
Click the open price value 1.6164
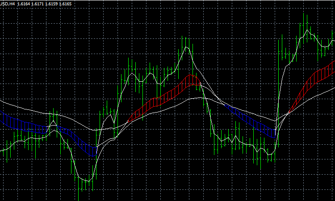pyautogui.click(x=24, y=4)
